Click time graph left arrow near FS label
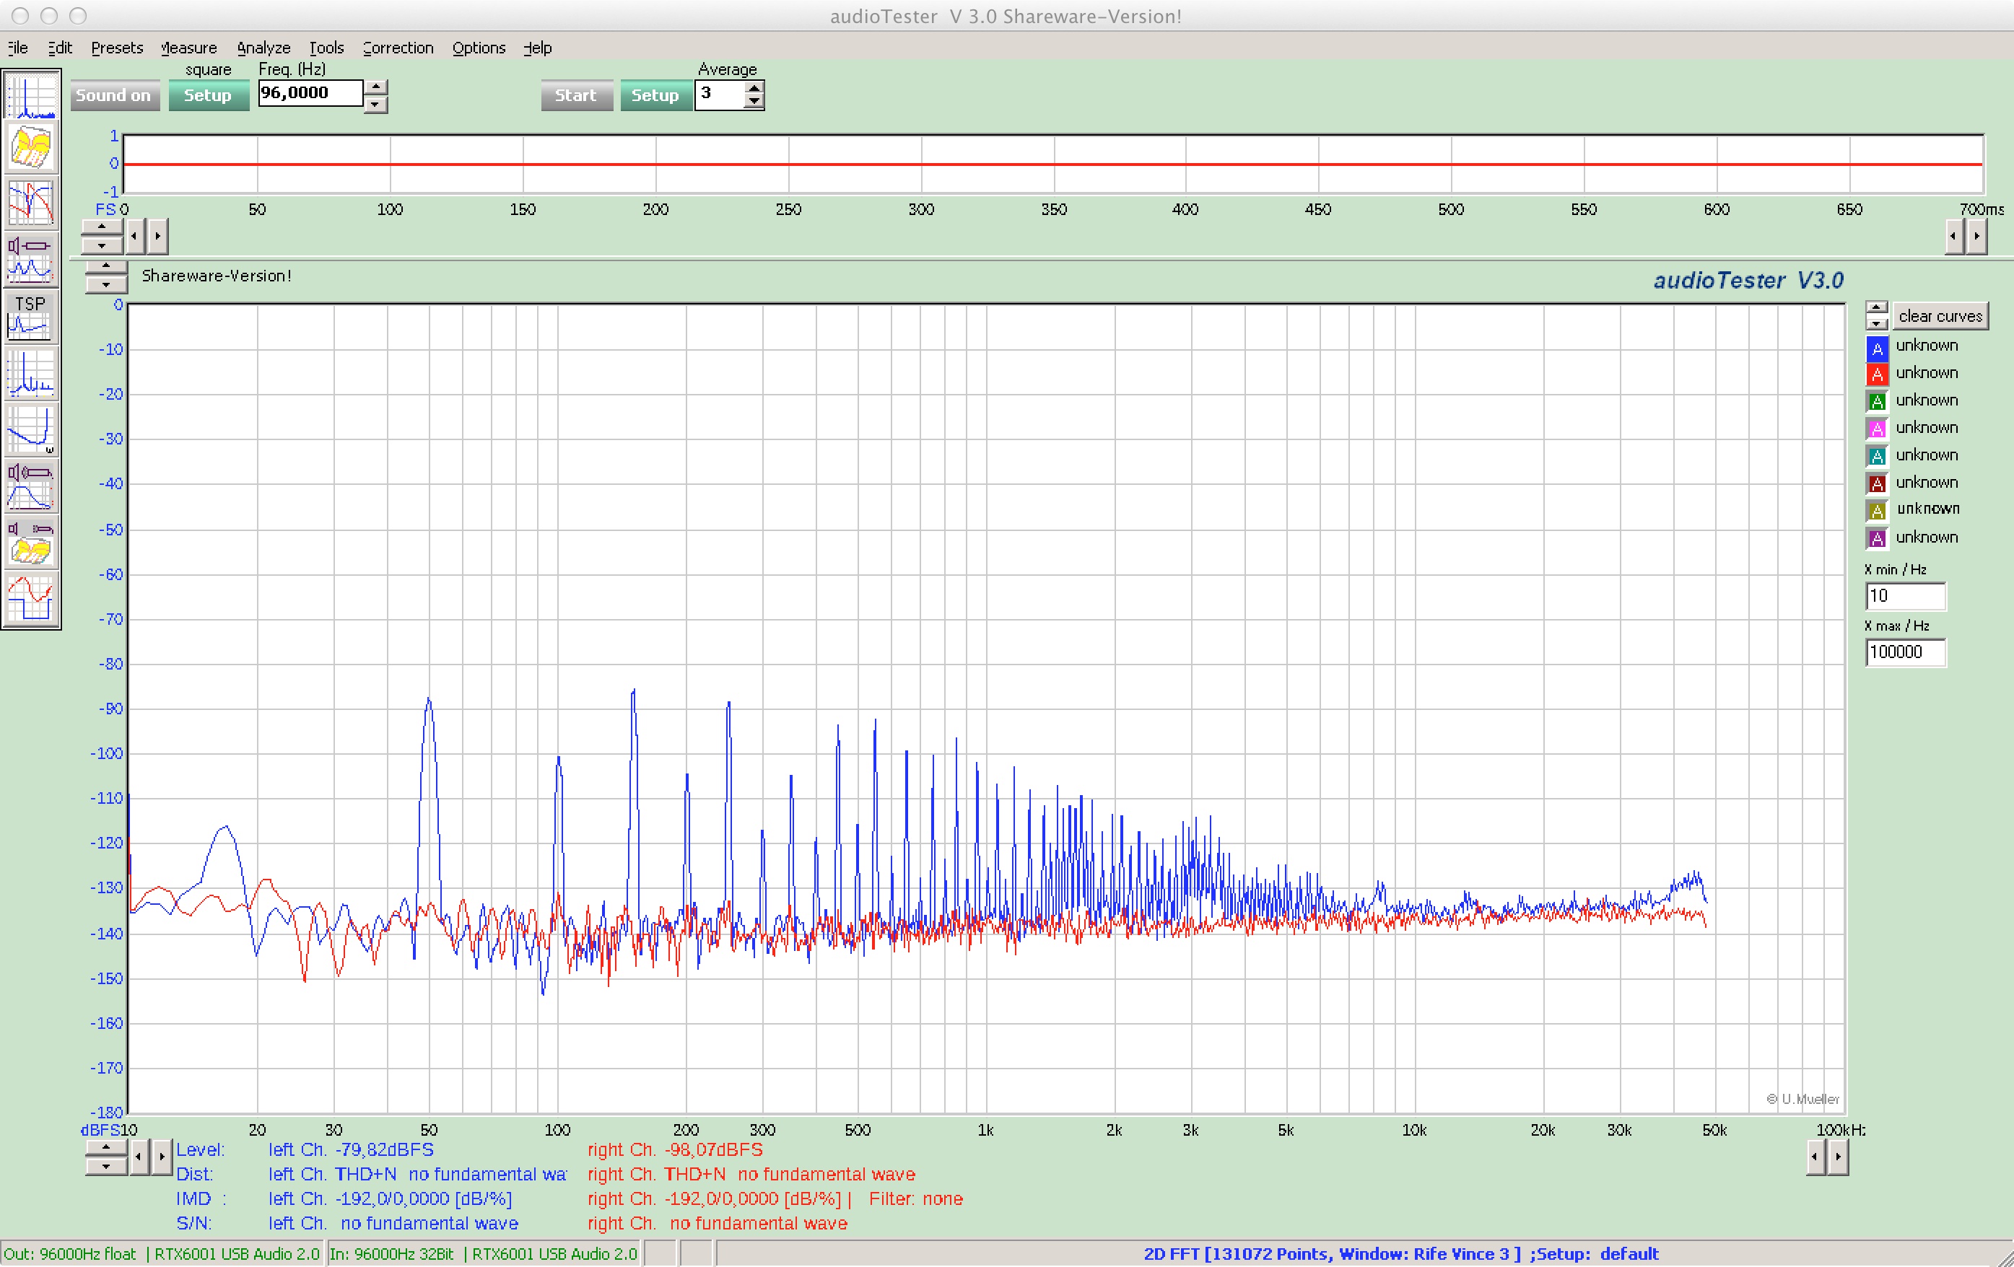2014x1267 pixels. tap(134, 237)
